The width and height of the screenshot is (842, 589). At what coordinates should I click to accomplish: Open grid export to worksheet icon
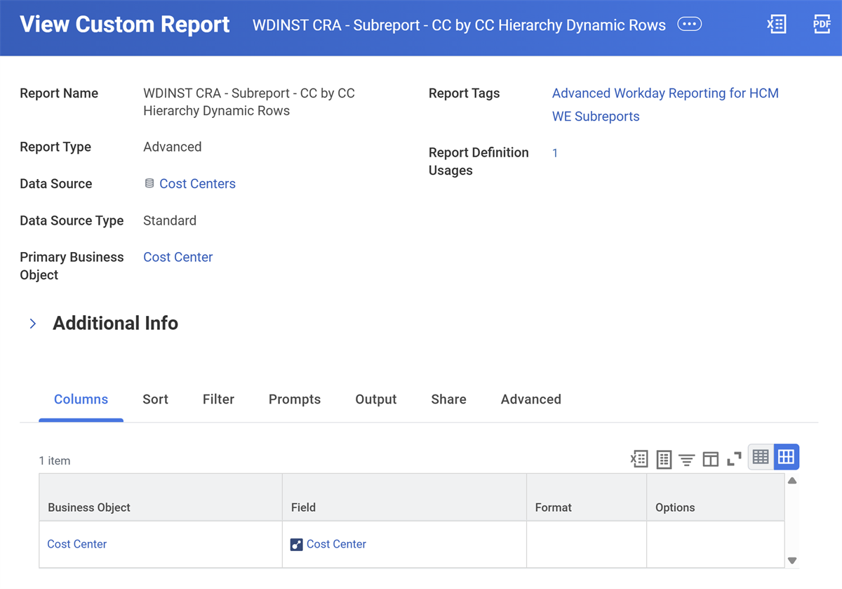pos(664,459)
